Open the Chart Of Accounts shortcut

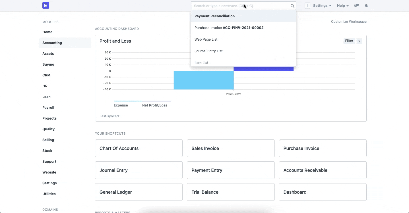point(139,148)
